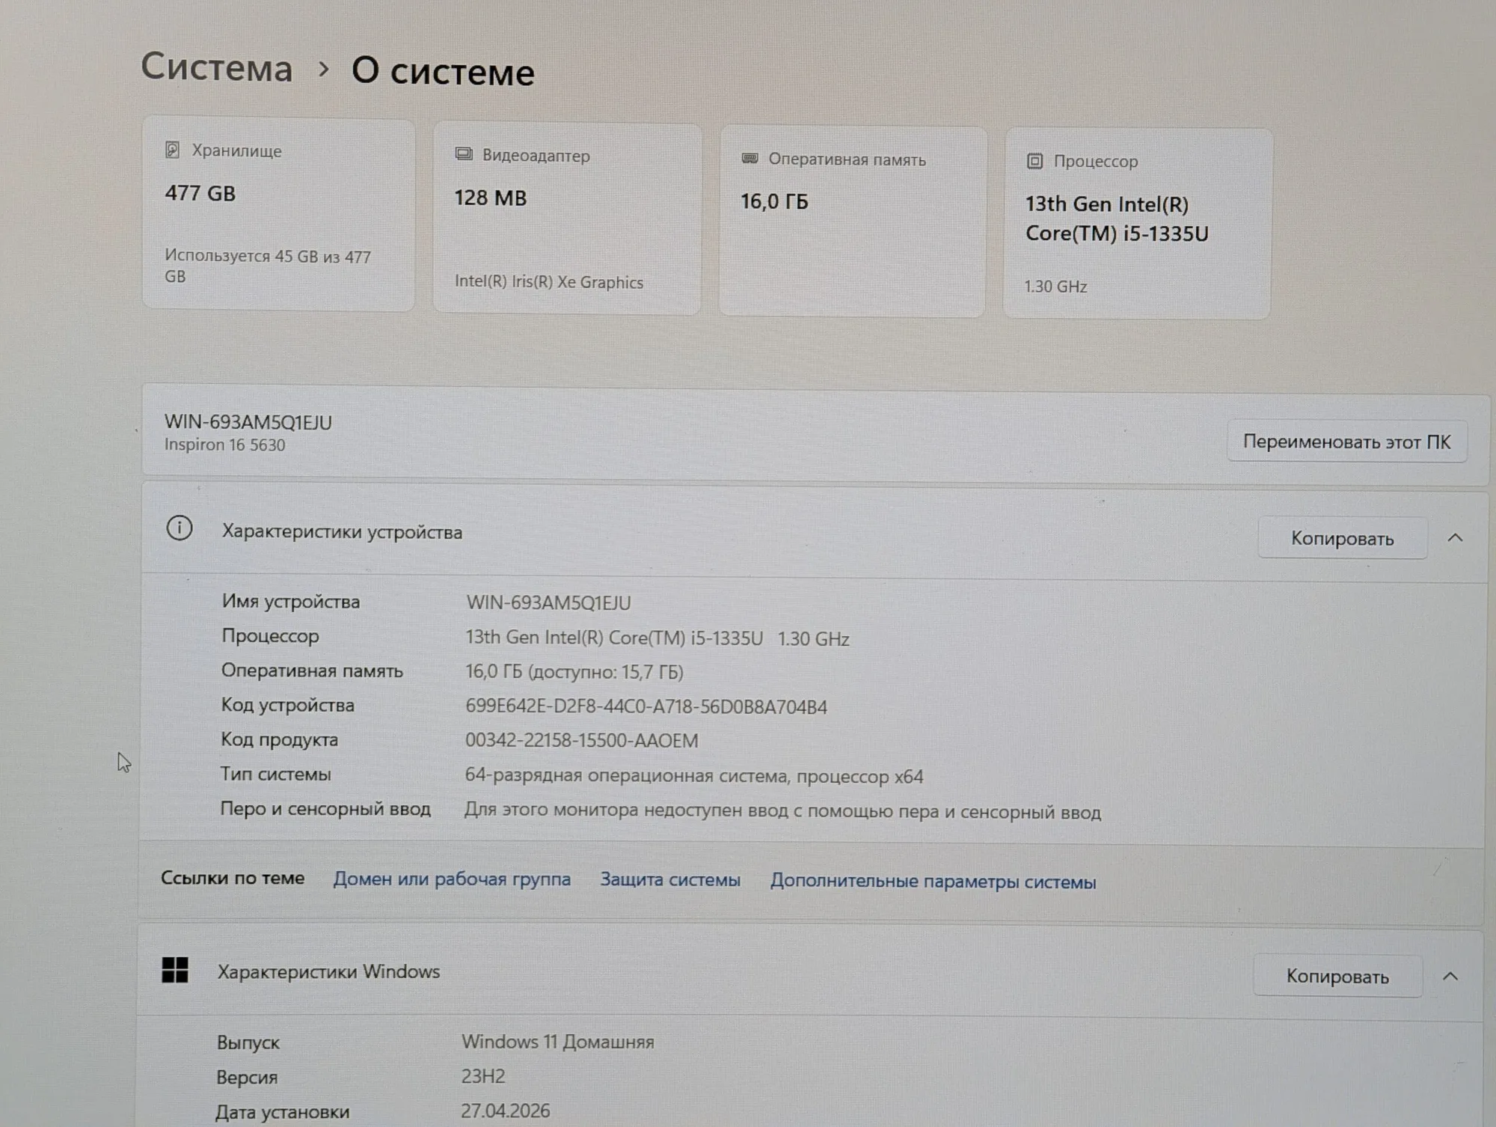Open Защита системы link

[670, 880]
